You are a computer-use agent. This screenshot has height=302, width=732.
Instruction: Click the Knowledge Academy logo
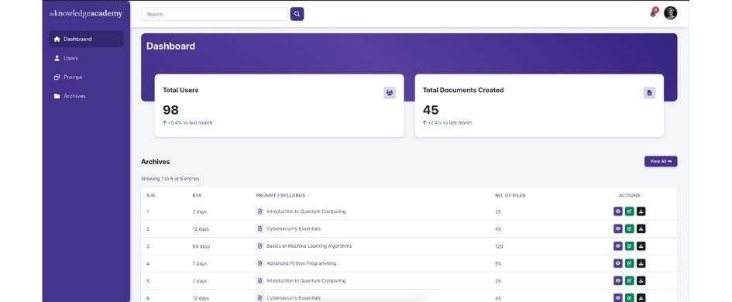click(86, 14)
